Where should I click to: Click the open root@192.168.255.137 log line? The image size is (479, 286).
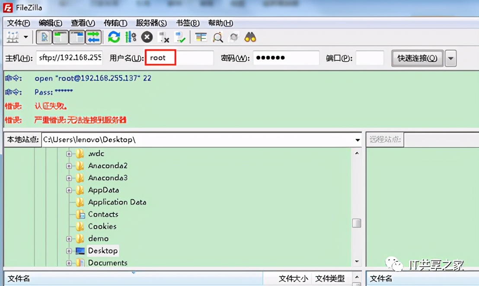click(93, 78)
